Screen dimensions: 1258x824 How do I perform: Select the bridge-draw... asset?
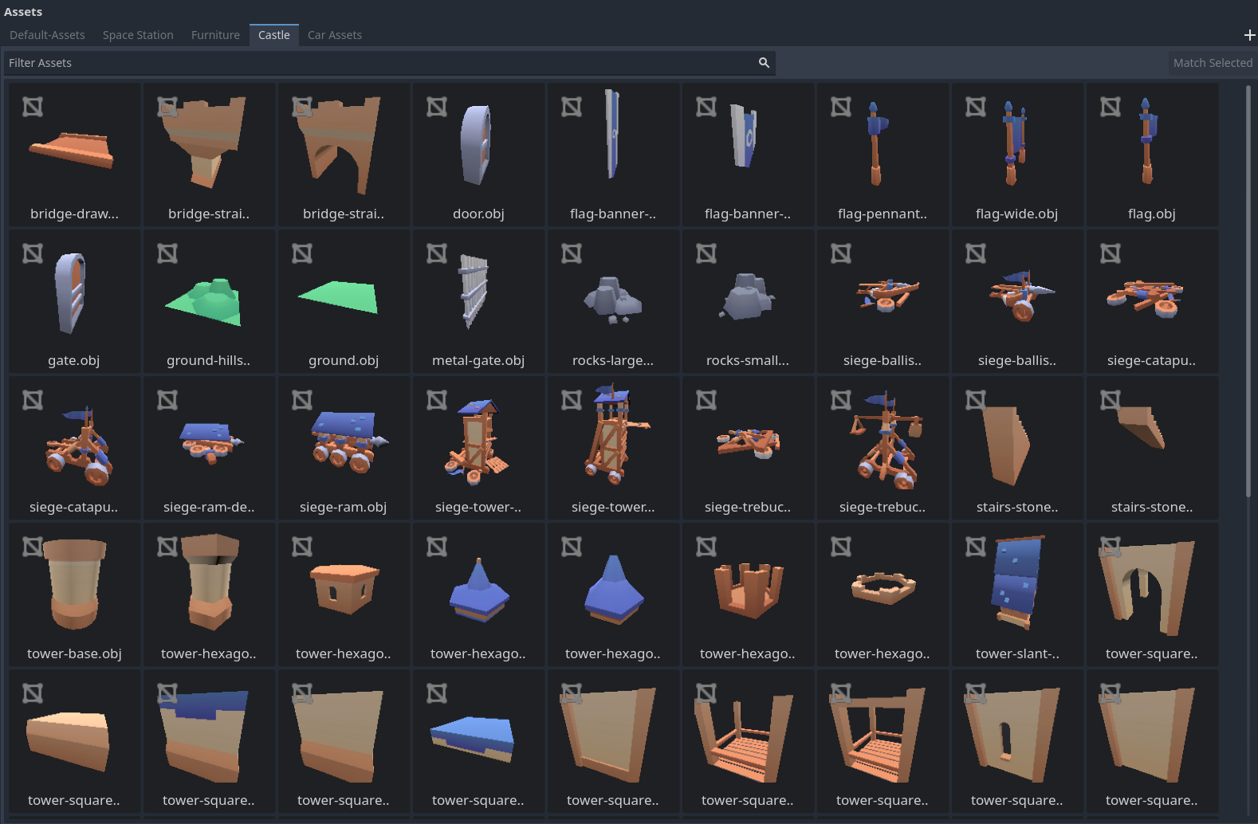(x=74, y=155)
